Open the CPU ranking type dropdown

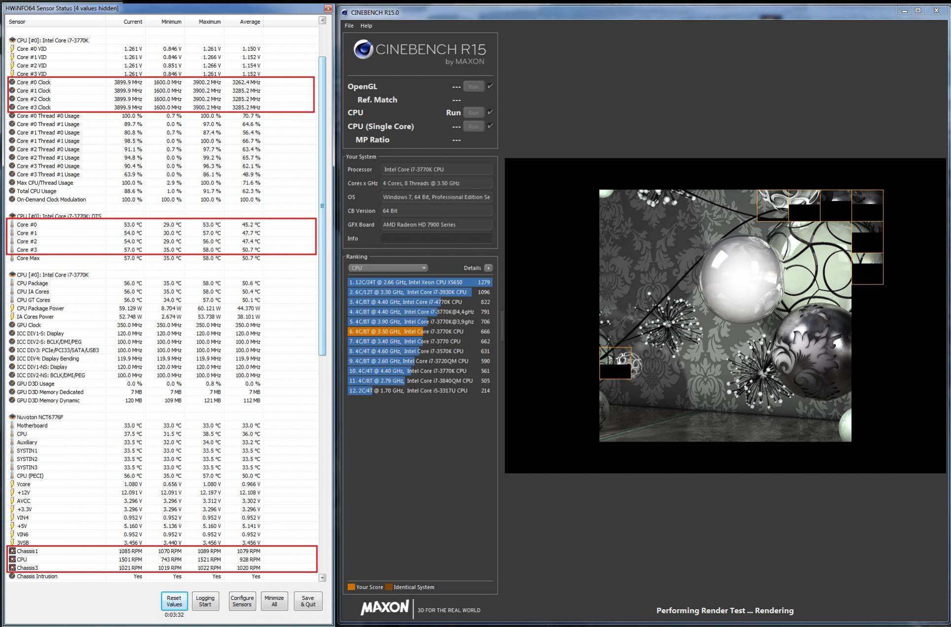coord(388,268)
